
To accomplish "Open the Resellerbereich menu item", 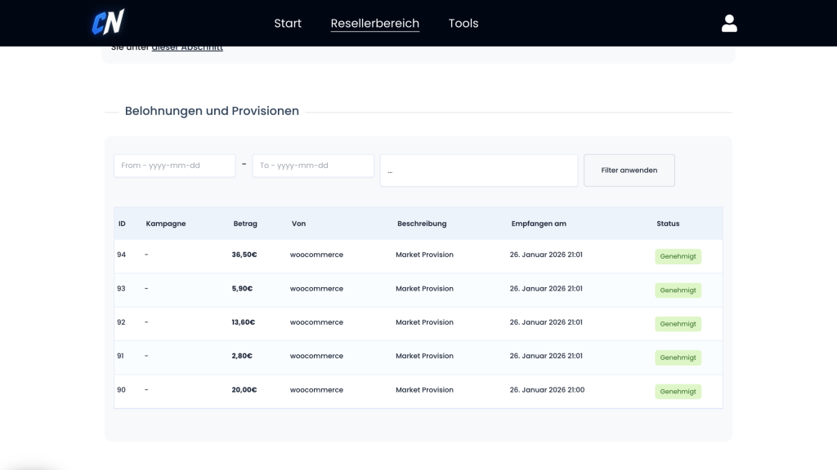I will coord(374,23).
